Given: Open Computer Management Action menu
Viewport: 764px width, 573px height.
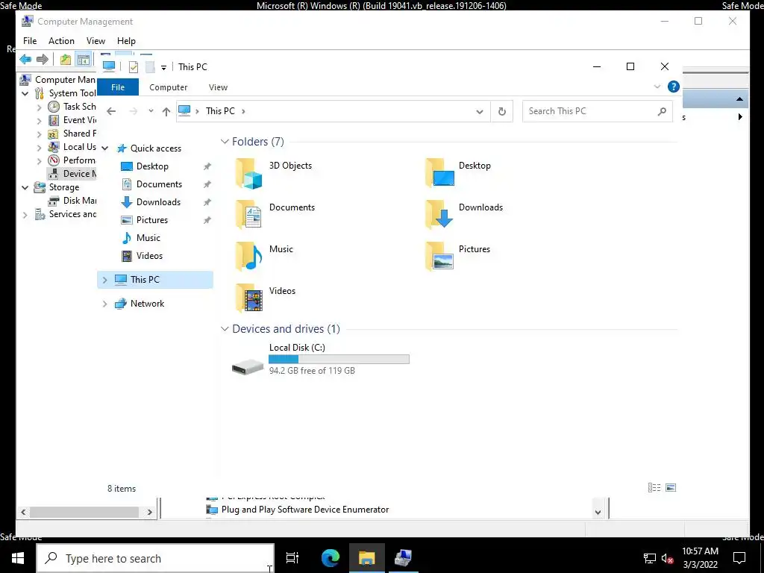Looking at the screenshot, I should [x=61, y=41].
